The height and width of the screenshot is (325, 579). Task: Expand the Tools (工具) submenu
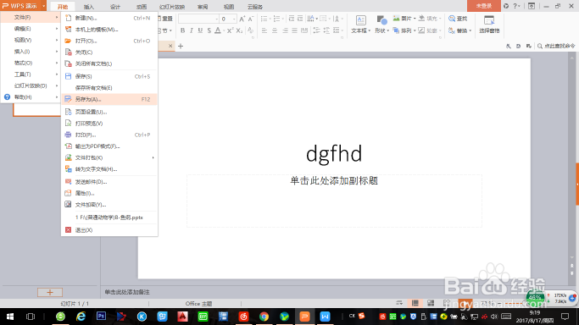31,74
